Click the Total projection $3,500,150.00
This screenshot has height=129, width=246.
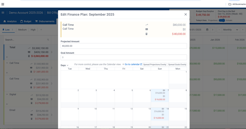pyautogui.click(x=40, y=48)
